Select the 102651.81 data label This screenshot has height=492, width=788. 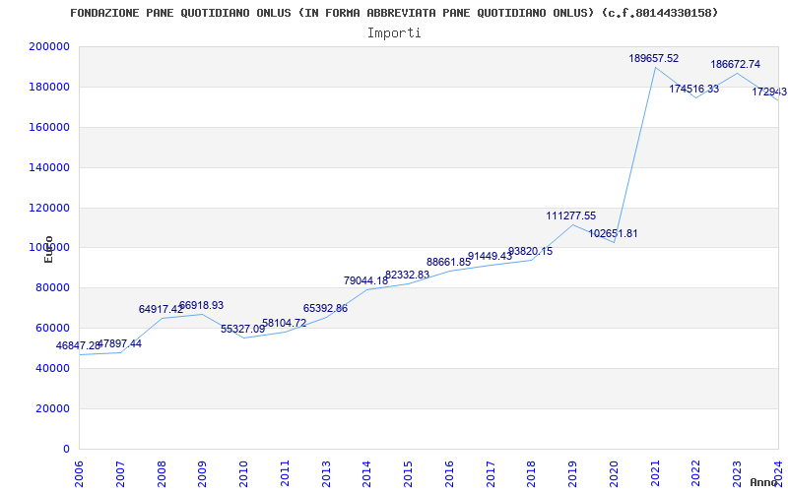tap(613, 233)
